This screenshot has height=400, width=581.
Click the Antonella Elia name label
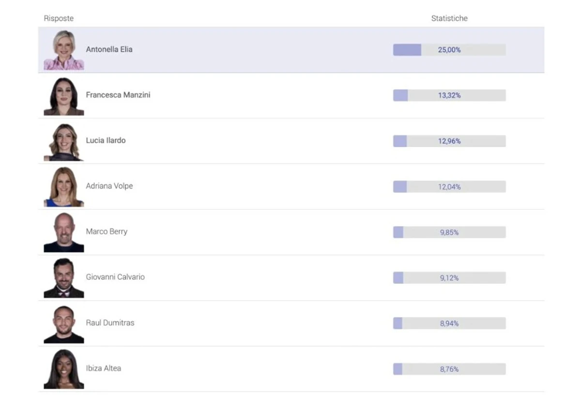pos(109,49)
